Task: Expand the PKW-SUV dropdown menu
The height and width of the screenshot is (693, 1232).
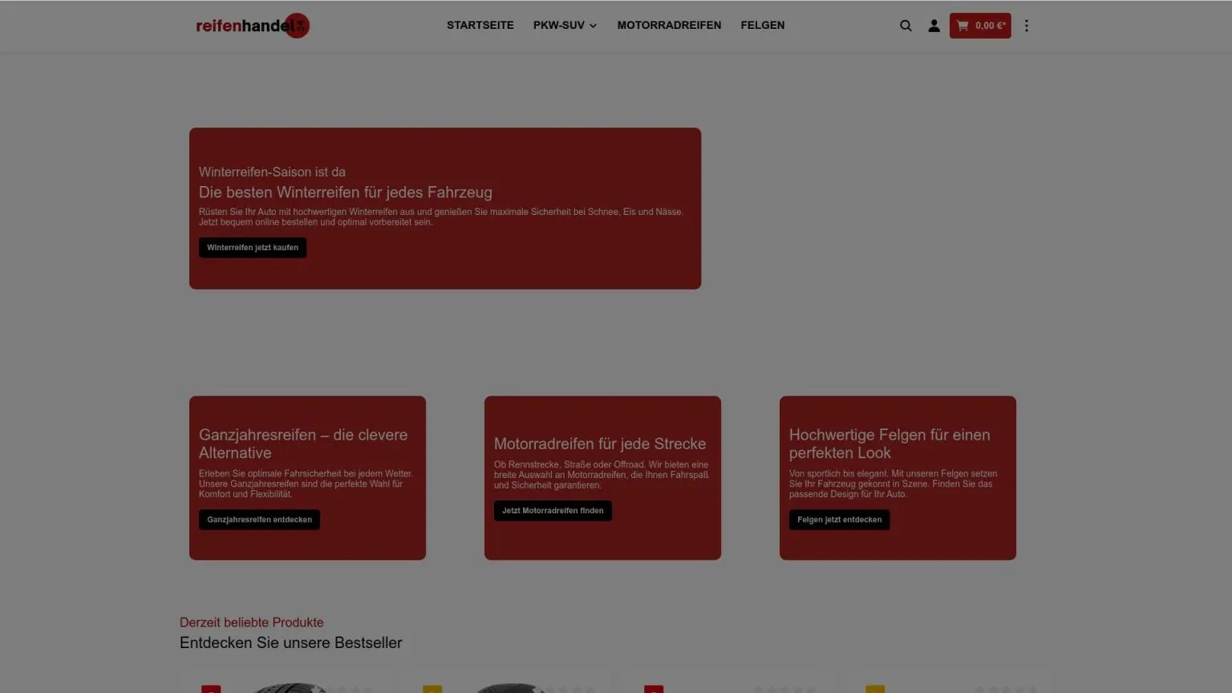Action: tap(565, 26)
